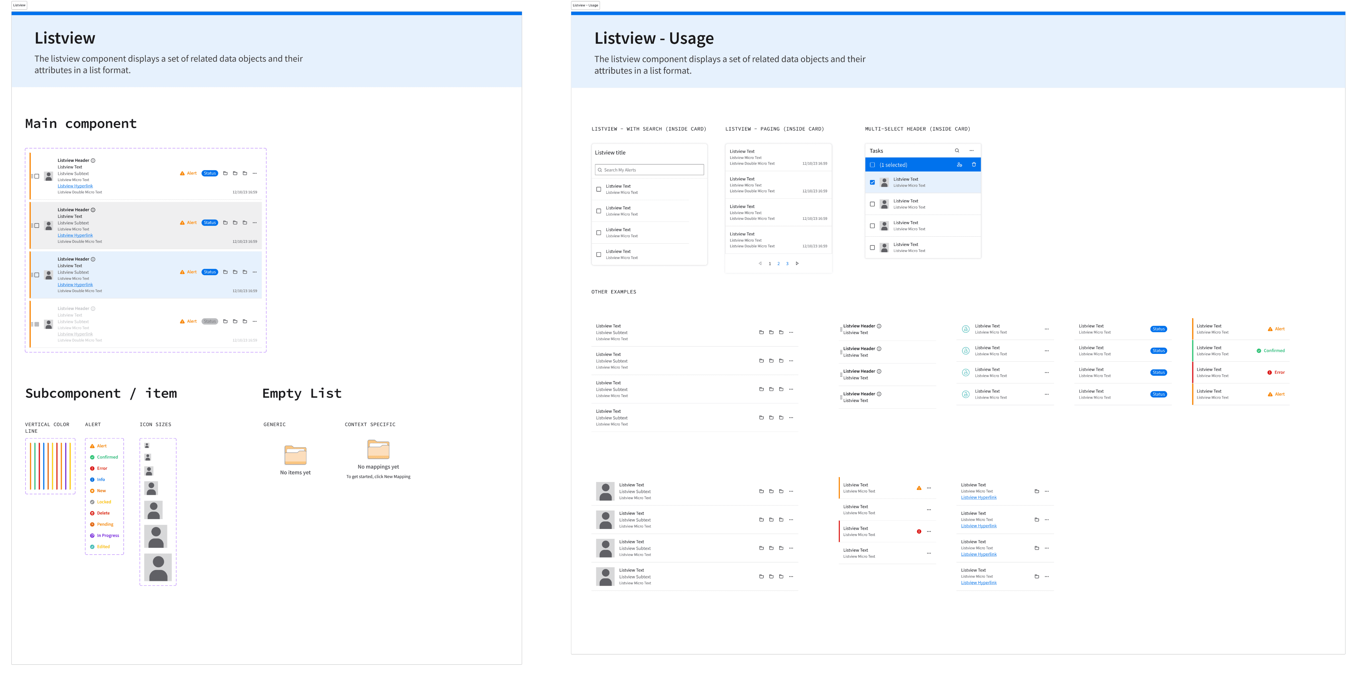Select page 1 in the pagination
The width and height of the screenshot is (1357, 676).
point(770,264)
